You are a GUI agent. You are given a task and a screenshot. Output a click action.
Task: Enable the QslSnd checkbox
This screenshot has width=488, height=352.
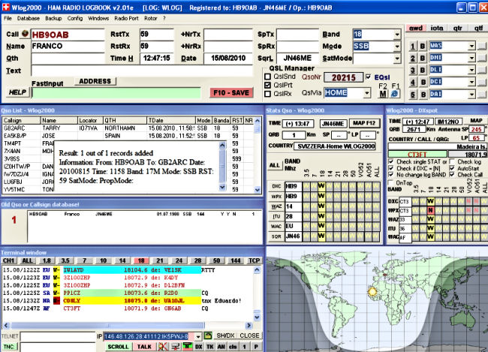click(267, 77)
